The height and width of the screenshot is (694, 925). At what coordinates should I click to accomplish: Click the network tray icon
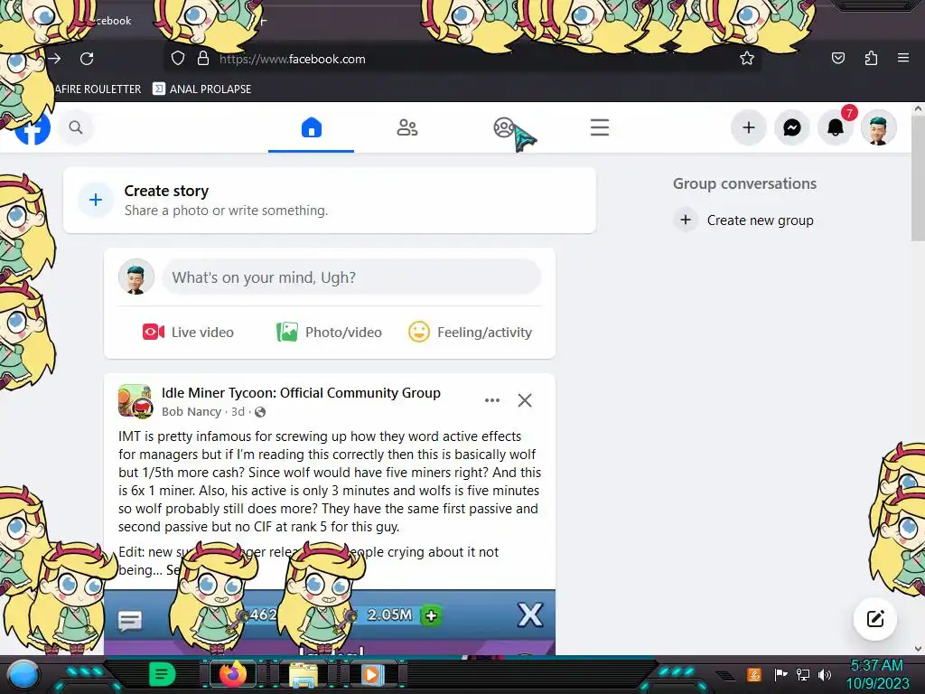click(803, 674)
